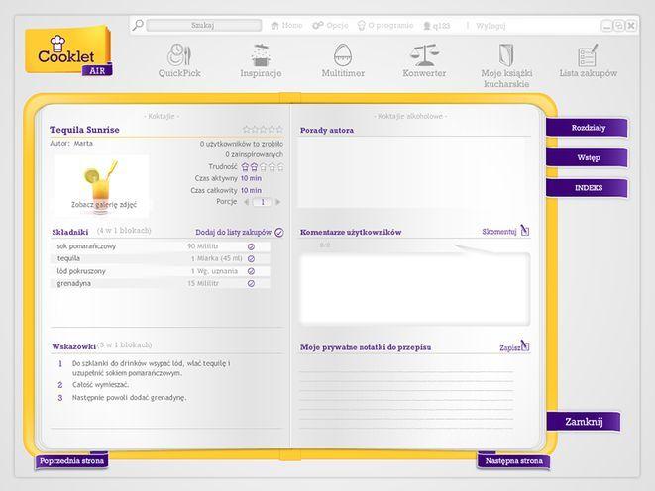Click '0 użytkowników to zrobiło' text

242,144
